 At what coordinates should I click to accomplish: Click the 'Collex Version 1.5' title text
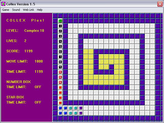(20, 4)
